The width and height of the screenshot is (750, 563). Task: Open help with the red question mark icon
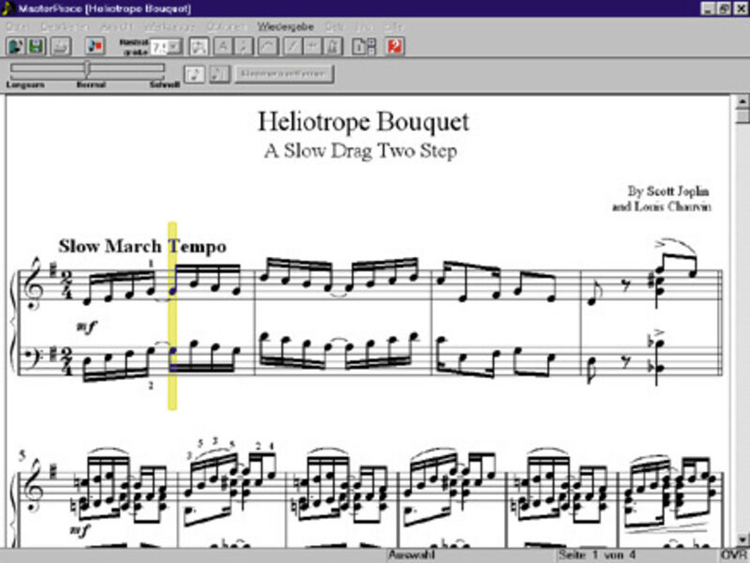(x=394, y=46)
